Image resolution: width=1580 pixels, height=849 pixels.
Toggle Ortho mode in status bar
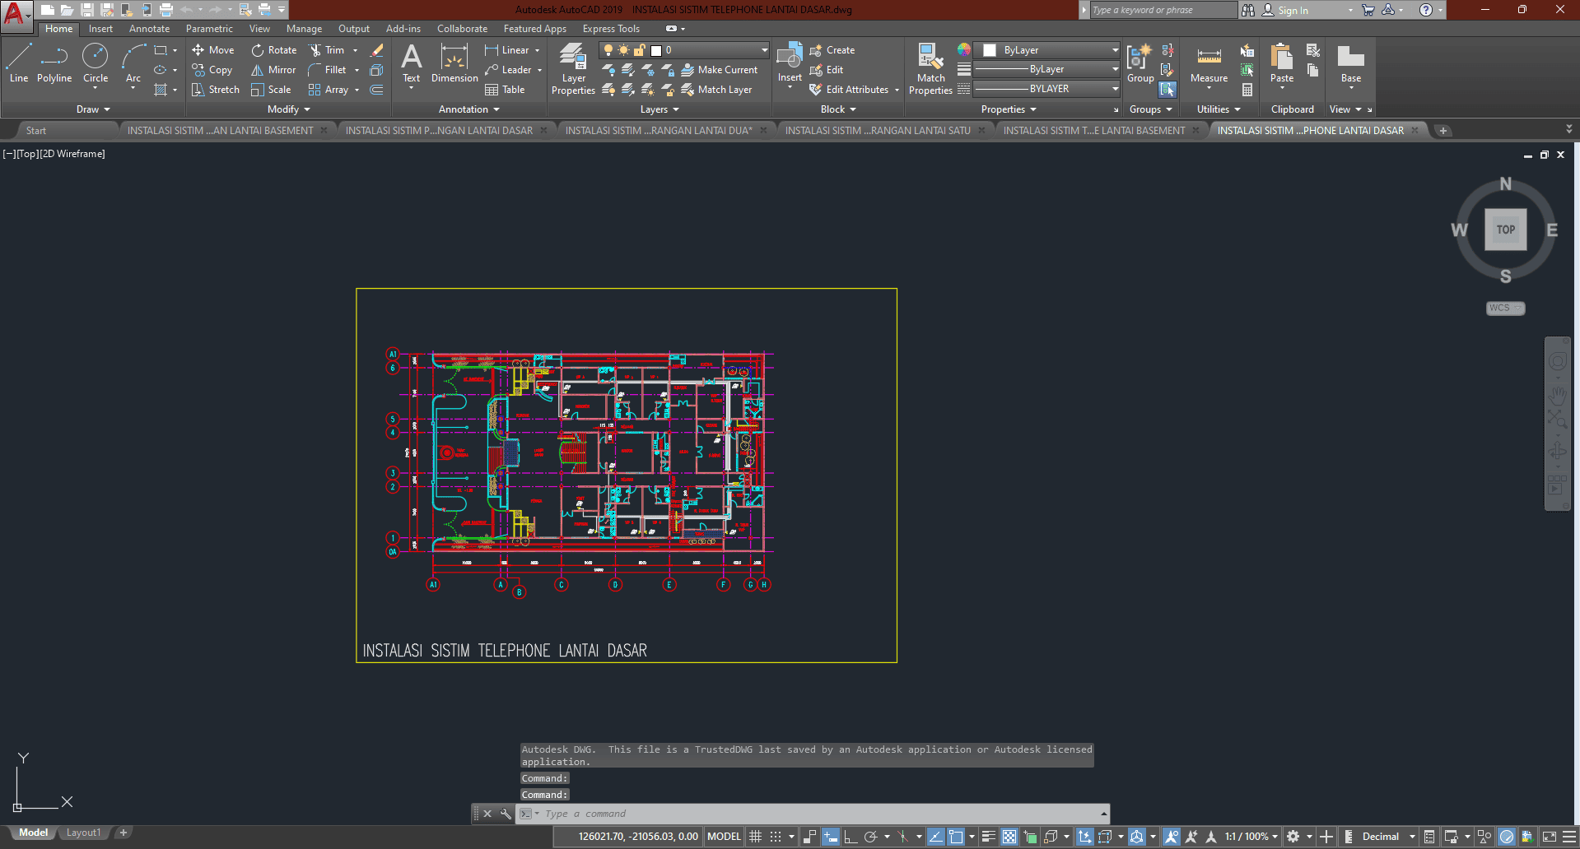(x=851, y=837)
